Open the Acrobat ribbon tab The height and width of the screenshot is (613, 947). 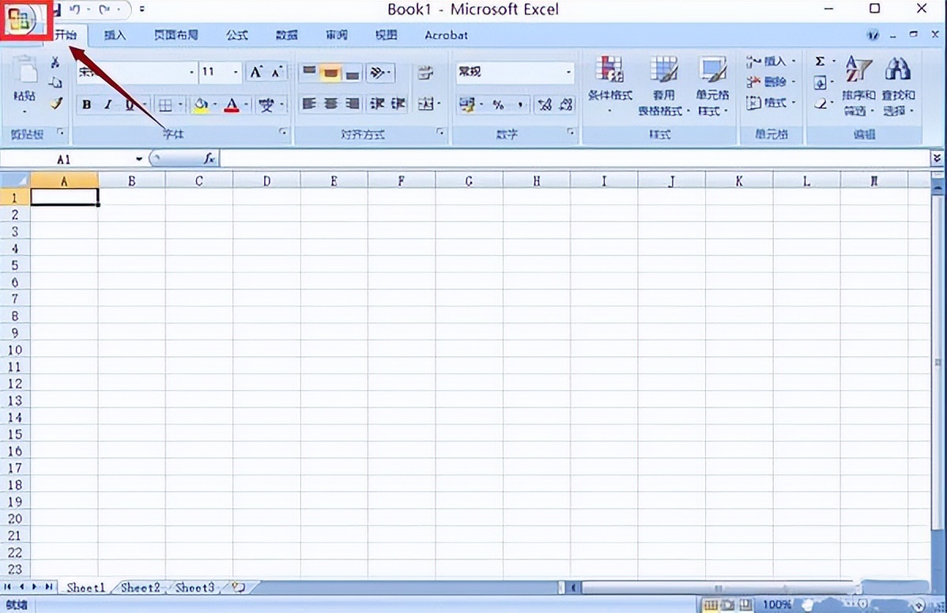pos(446,35)
